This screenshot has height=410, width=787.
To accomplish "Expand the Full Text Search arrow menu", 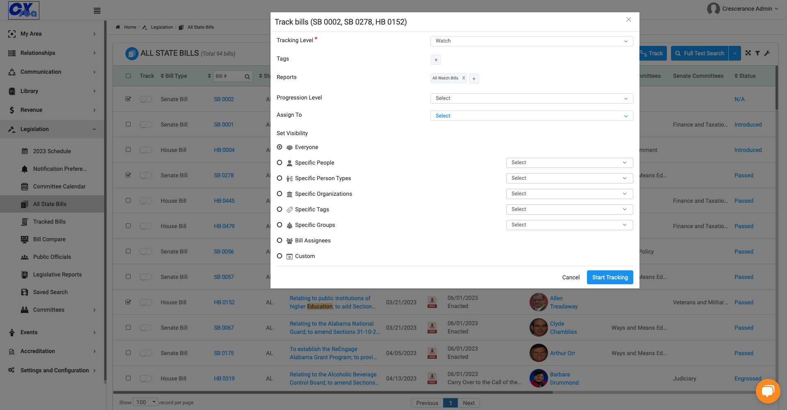I will (x=735, y=53).
